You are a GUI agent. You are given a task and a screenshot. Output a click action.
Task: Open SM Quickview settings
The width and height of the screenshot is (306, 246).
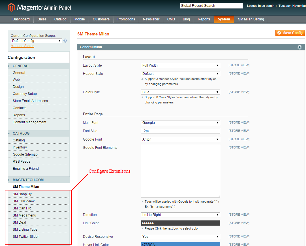click(x=39, y=201)
